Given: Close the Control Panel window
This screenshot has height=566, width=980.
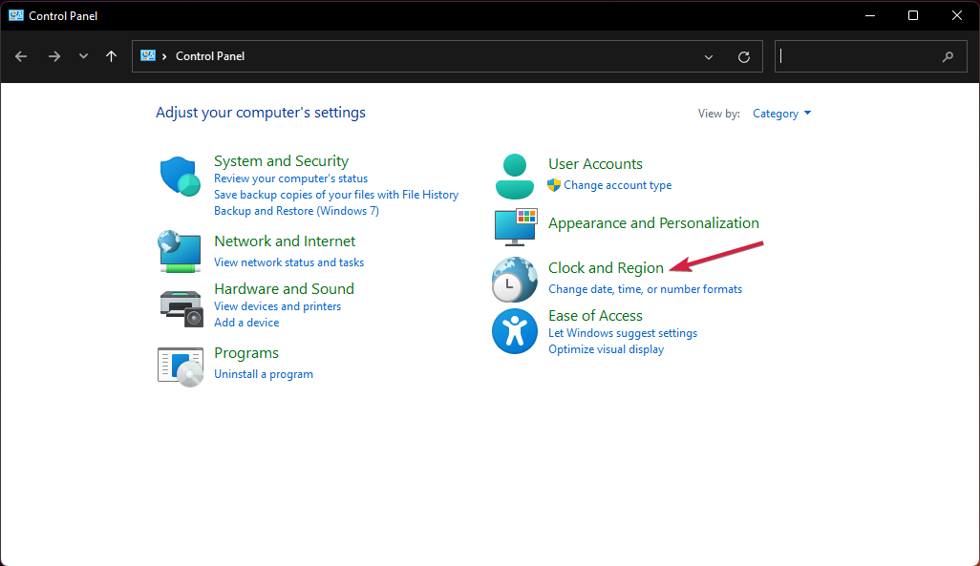Looking at the screenshot, I should [x=957, y=15].
